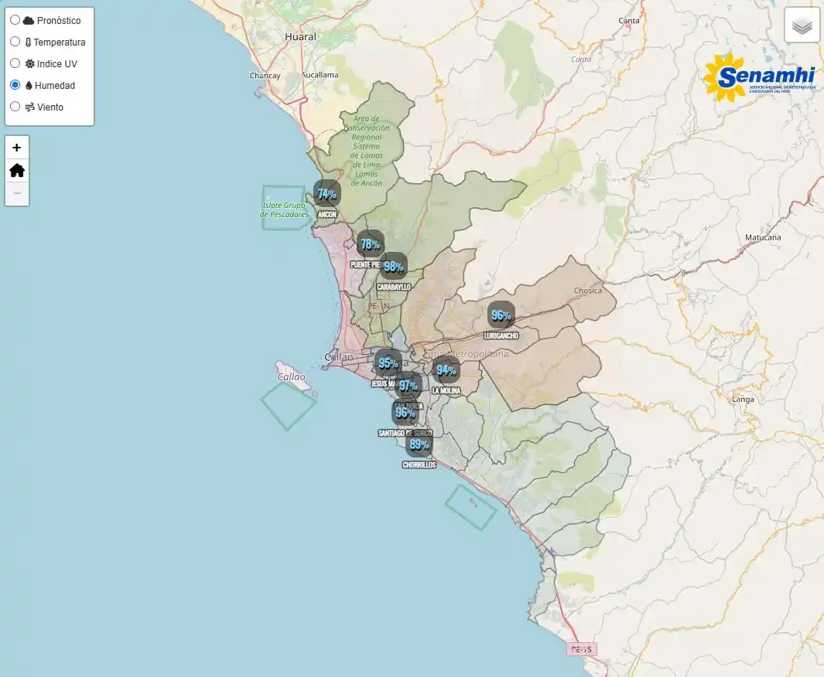This screenshot has height=677, width=824.
Task: Open the 96% humidity marker at Lurigancho
Action: point(501,315)
